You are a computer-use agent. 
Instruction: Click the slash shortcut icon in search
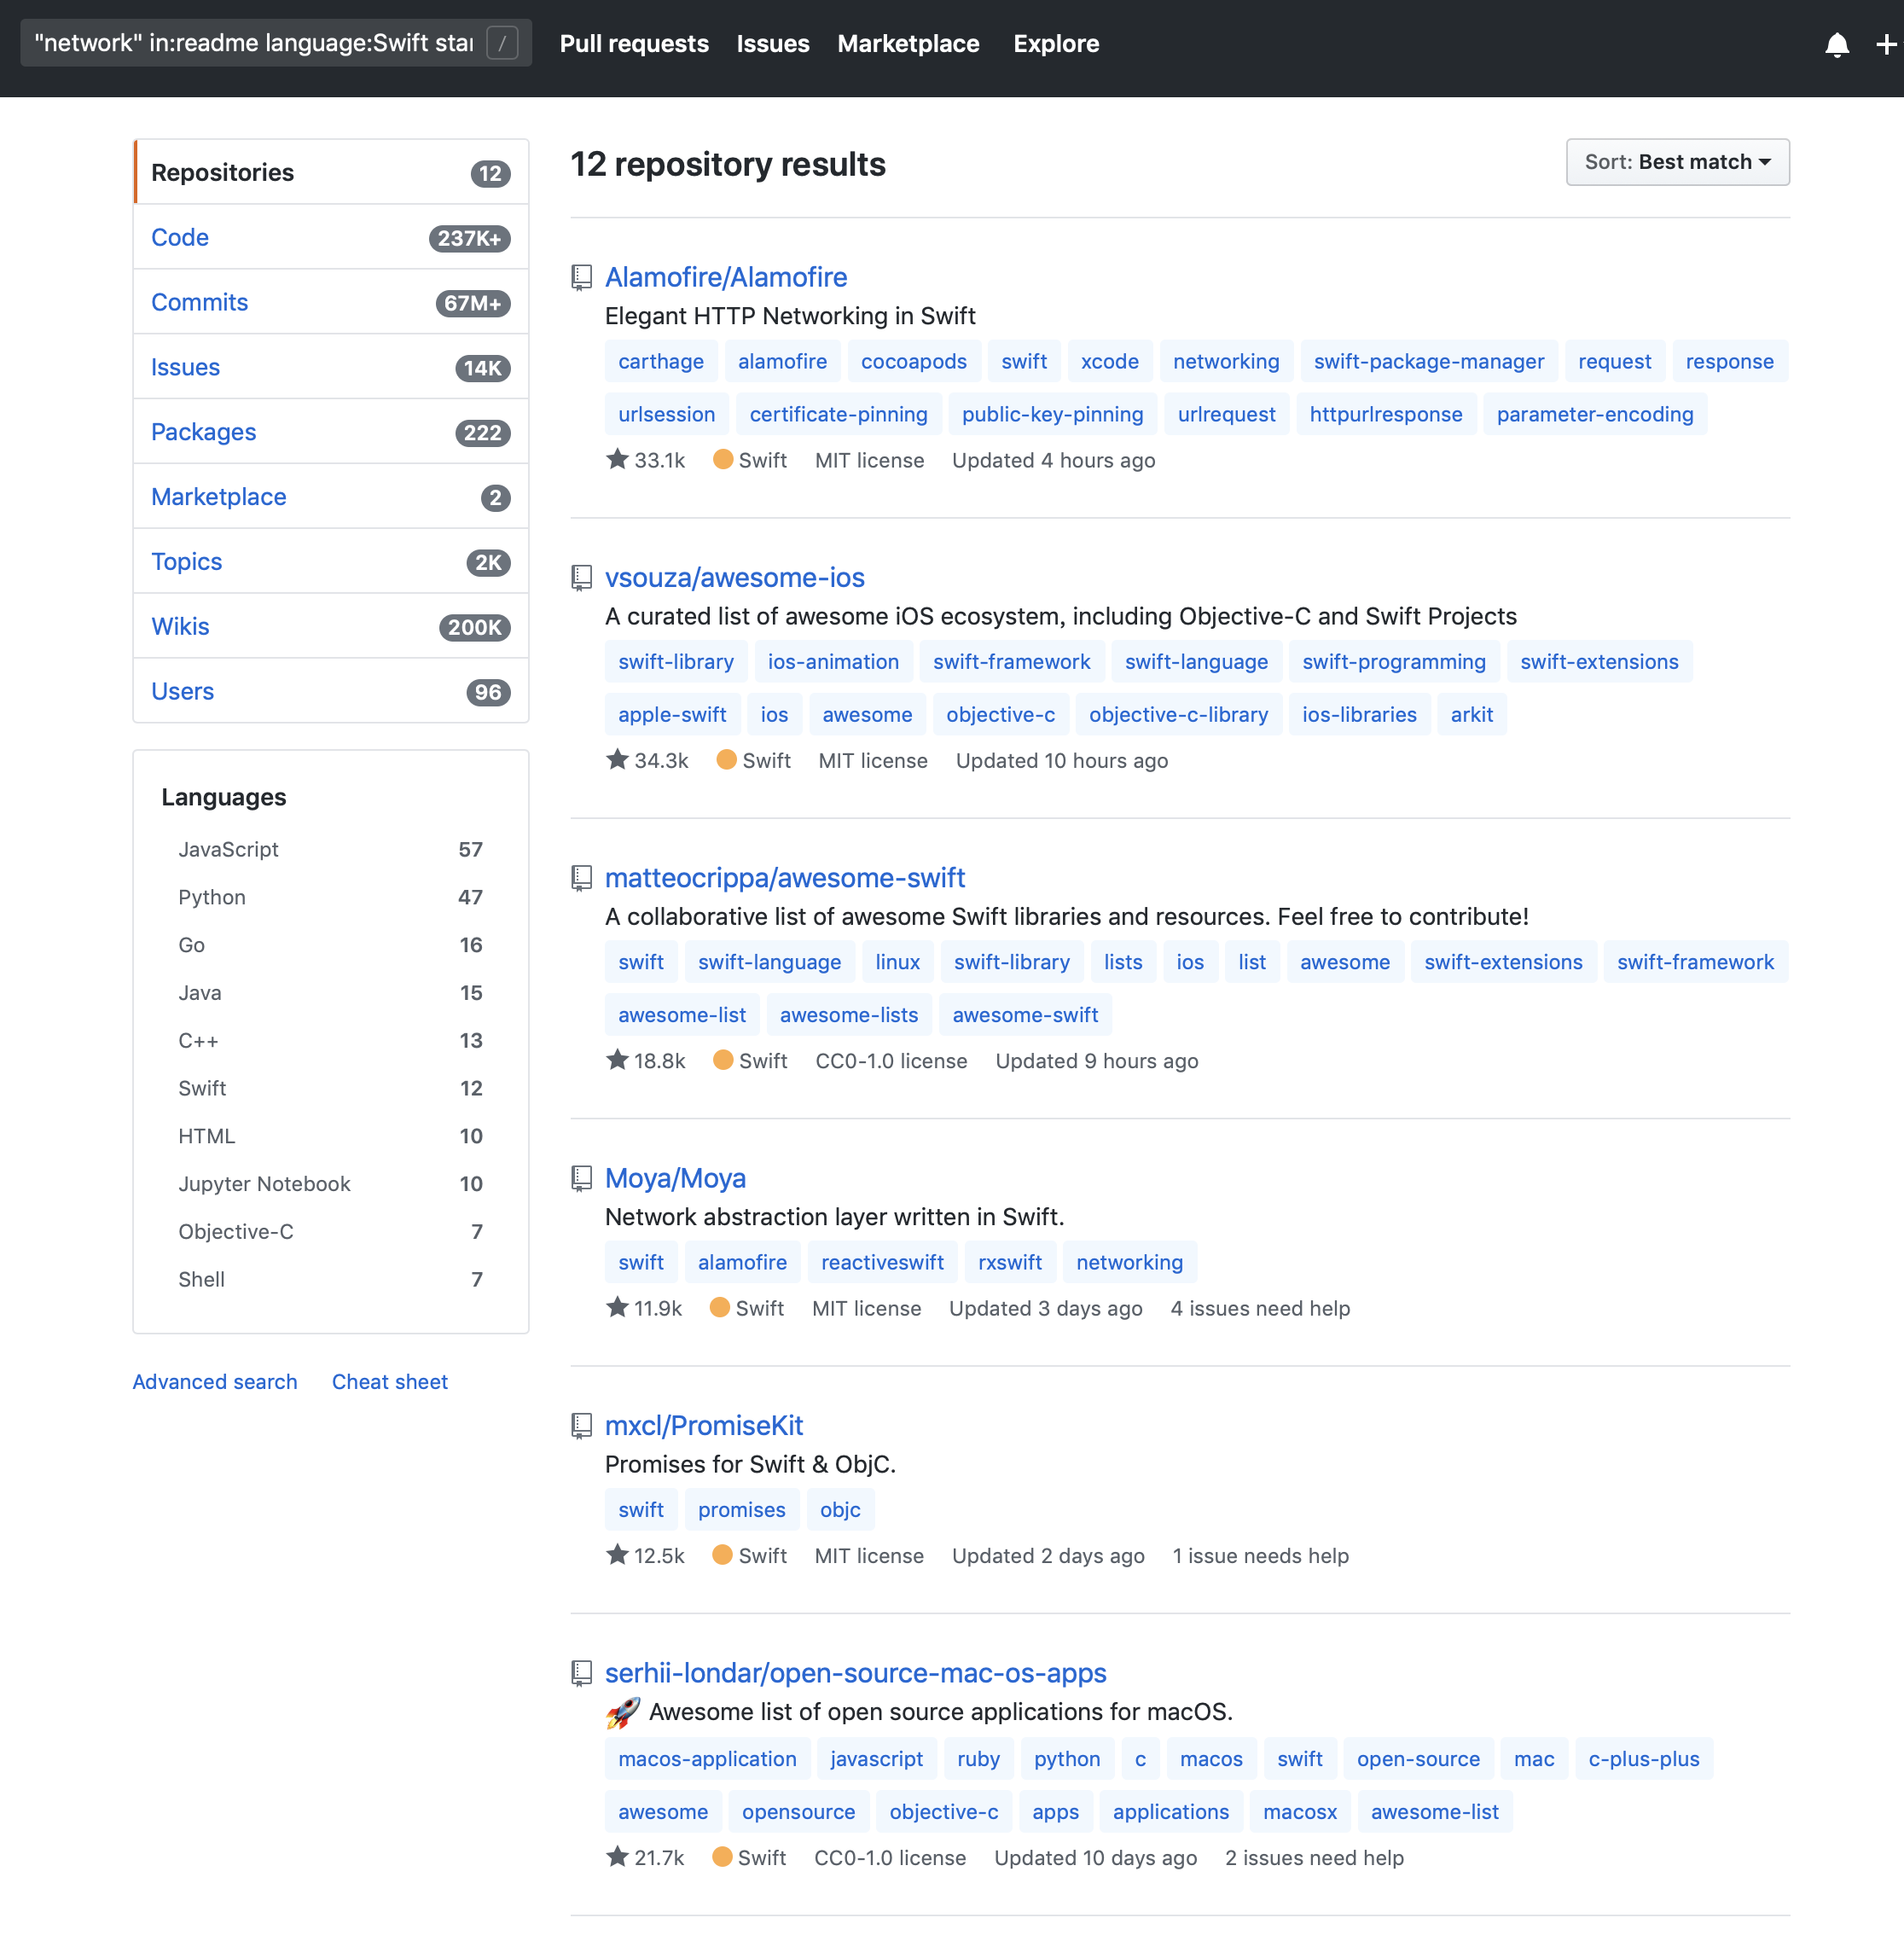click(502, 43)
